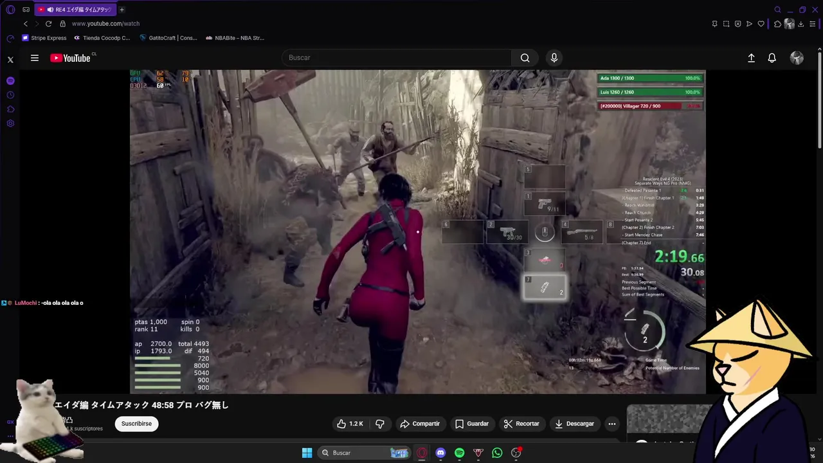
Task: Open YouTube account avatar menu
Action: point(797,58)
